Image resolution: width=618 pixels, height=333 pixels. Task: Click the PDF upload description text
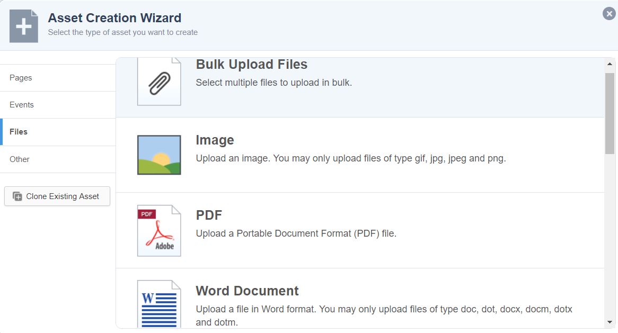[x=296, y=233]
